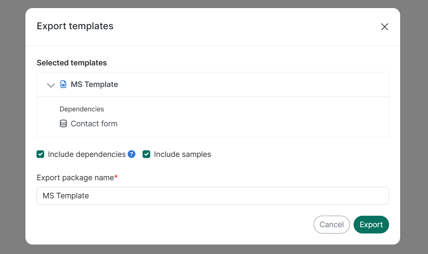Click the green Export button
Viewport: 428px width, 254px height.
pos(371,225)
